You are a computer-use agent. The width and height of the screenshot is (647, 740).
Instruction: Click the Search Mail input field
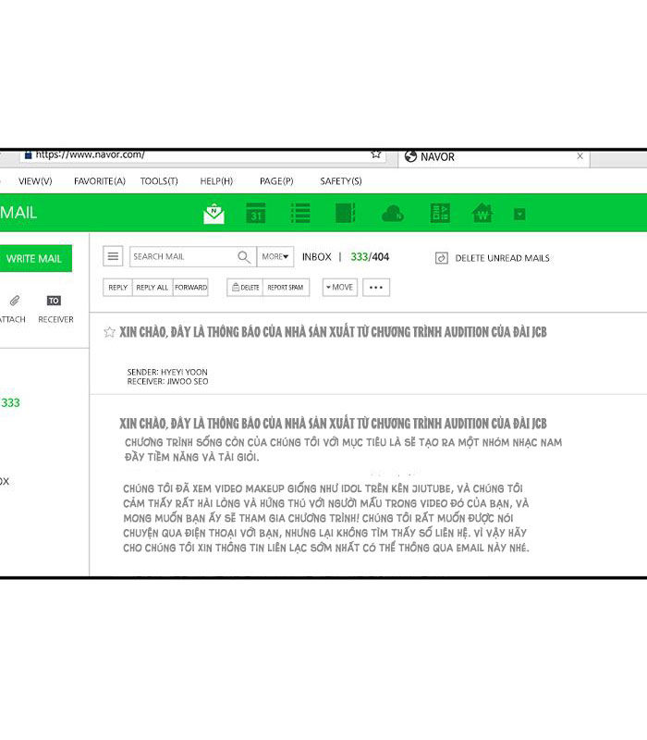(x=181, y=257)
